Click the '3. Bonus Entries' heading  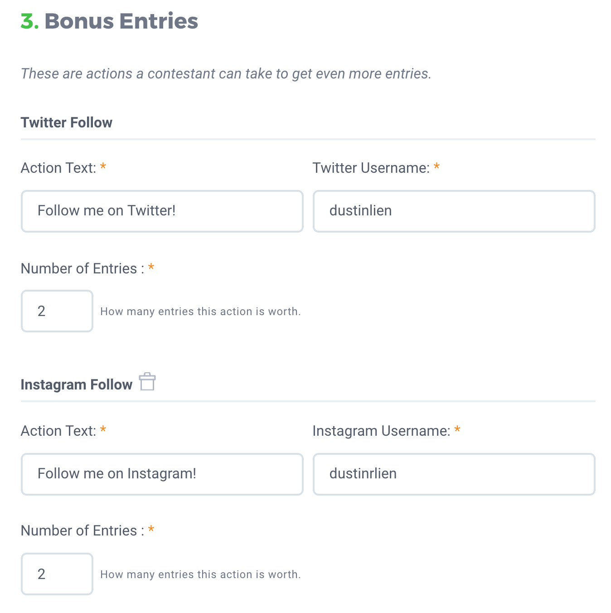(109, 21)
